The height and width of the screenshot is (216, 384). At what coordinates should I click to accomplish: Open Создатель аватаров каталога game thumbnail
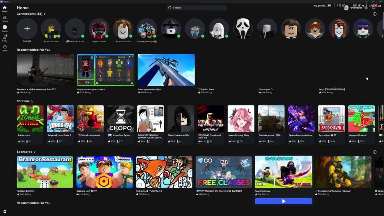tap(106, 70)
